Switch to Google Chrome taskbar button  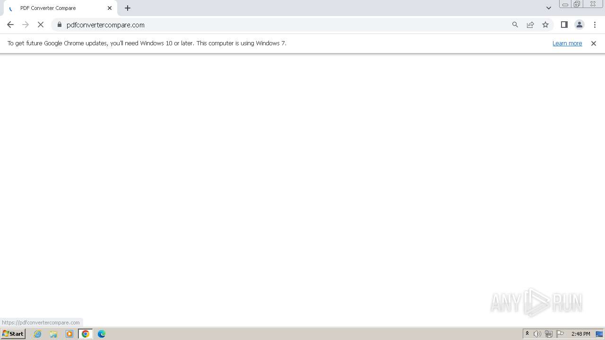pos(86,334)
